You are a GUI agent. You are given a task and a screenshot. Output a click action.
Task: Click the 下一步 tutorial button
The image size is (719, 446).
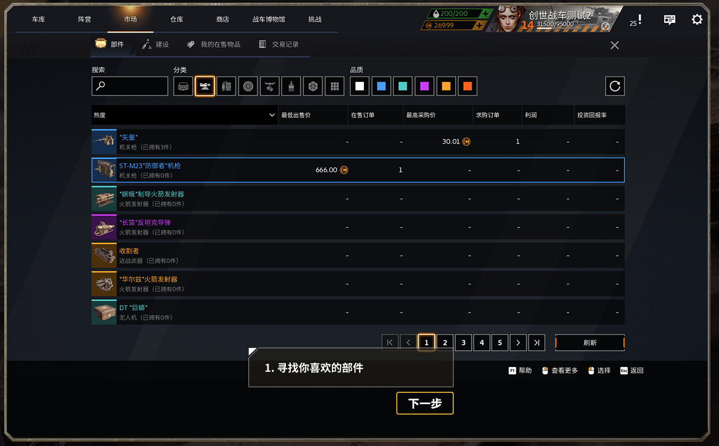(x=425, y=403)
